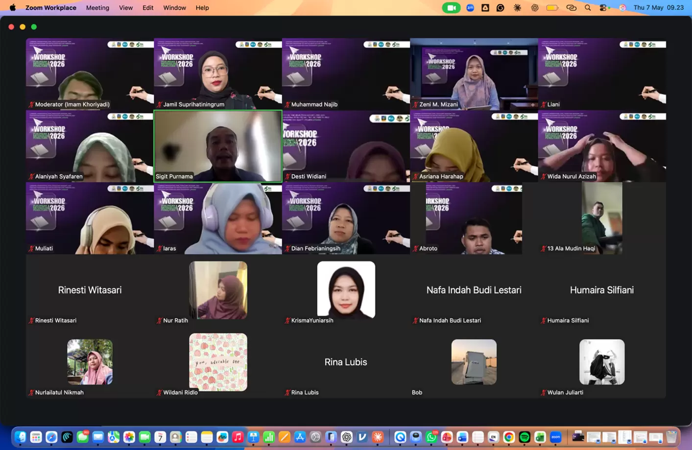Open Finder from the Dock
Image resolution: width=692 pixels, height=450 pixels.
[x=20, y=437]
